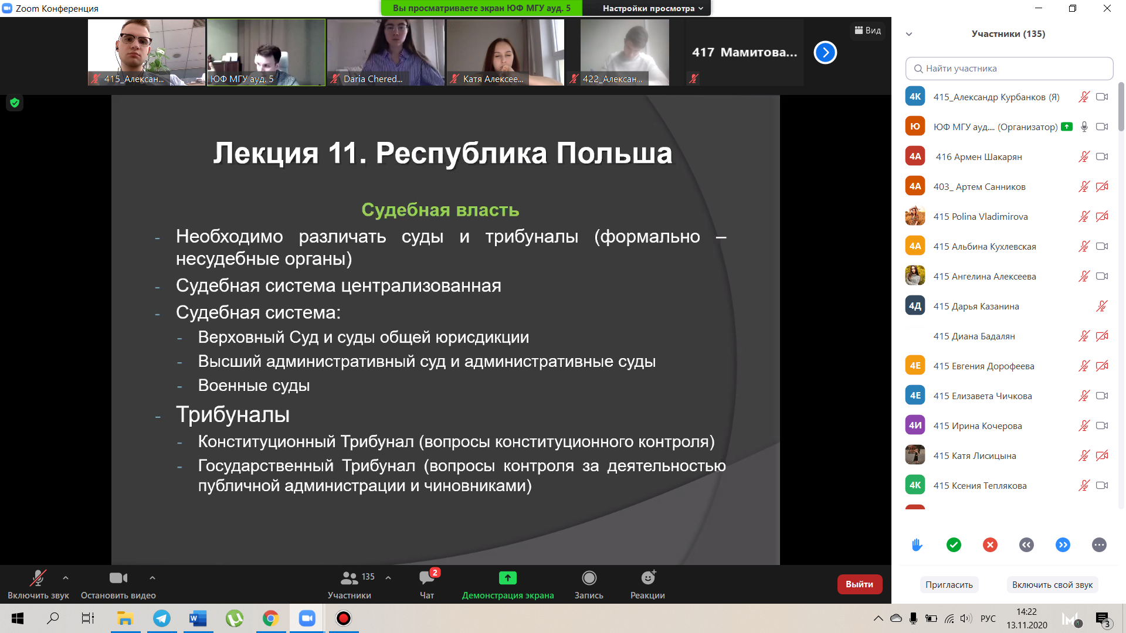Open audio options arrow next to microphone
This screenshot has height=633, width=1126.
(66, 578)
